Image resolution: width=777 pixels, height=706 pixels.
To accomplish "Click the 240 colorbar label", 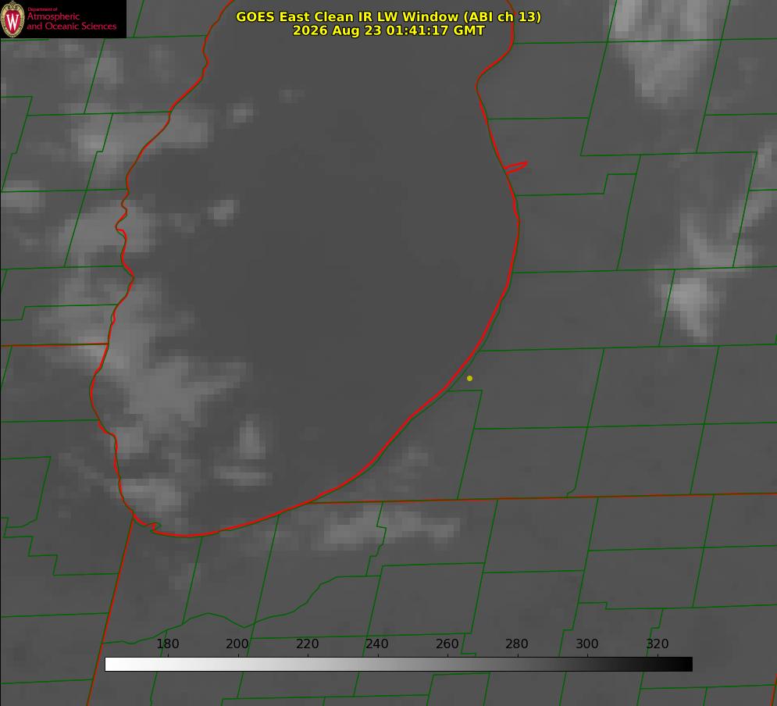I will 377,644.
